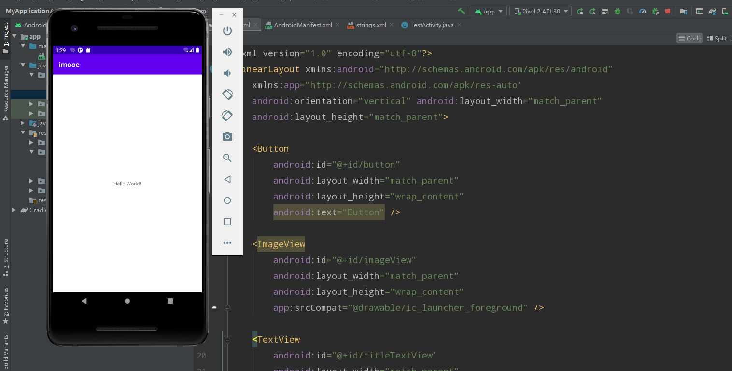Click the @+id/titleTextView value
This screenshot has width=732, height=371.
click(x=384, y=356)
